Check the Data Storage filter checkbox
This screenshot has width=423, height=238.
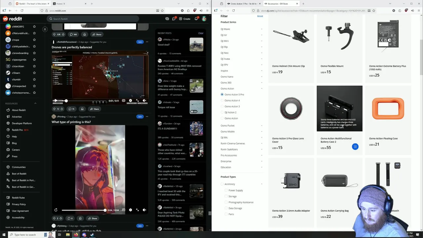(226, 208)
